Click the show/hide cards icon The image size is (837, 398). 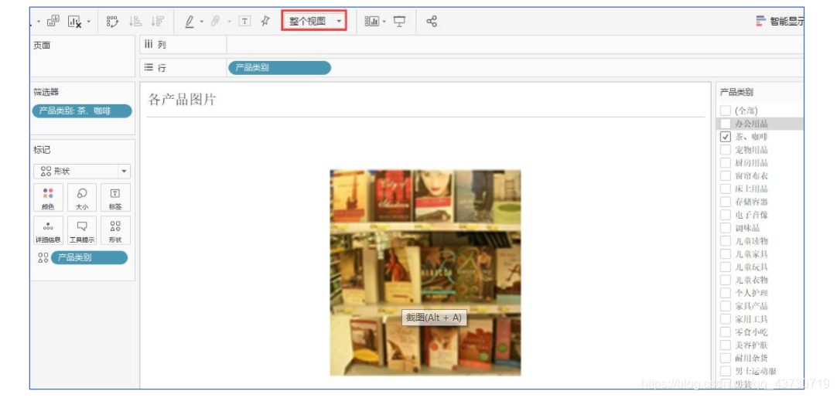coord(371,22)
